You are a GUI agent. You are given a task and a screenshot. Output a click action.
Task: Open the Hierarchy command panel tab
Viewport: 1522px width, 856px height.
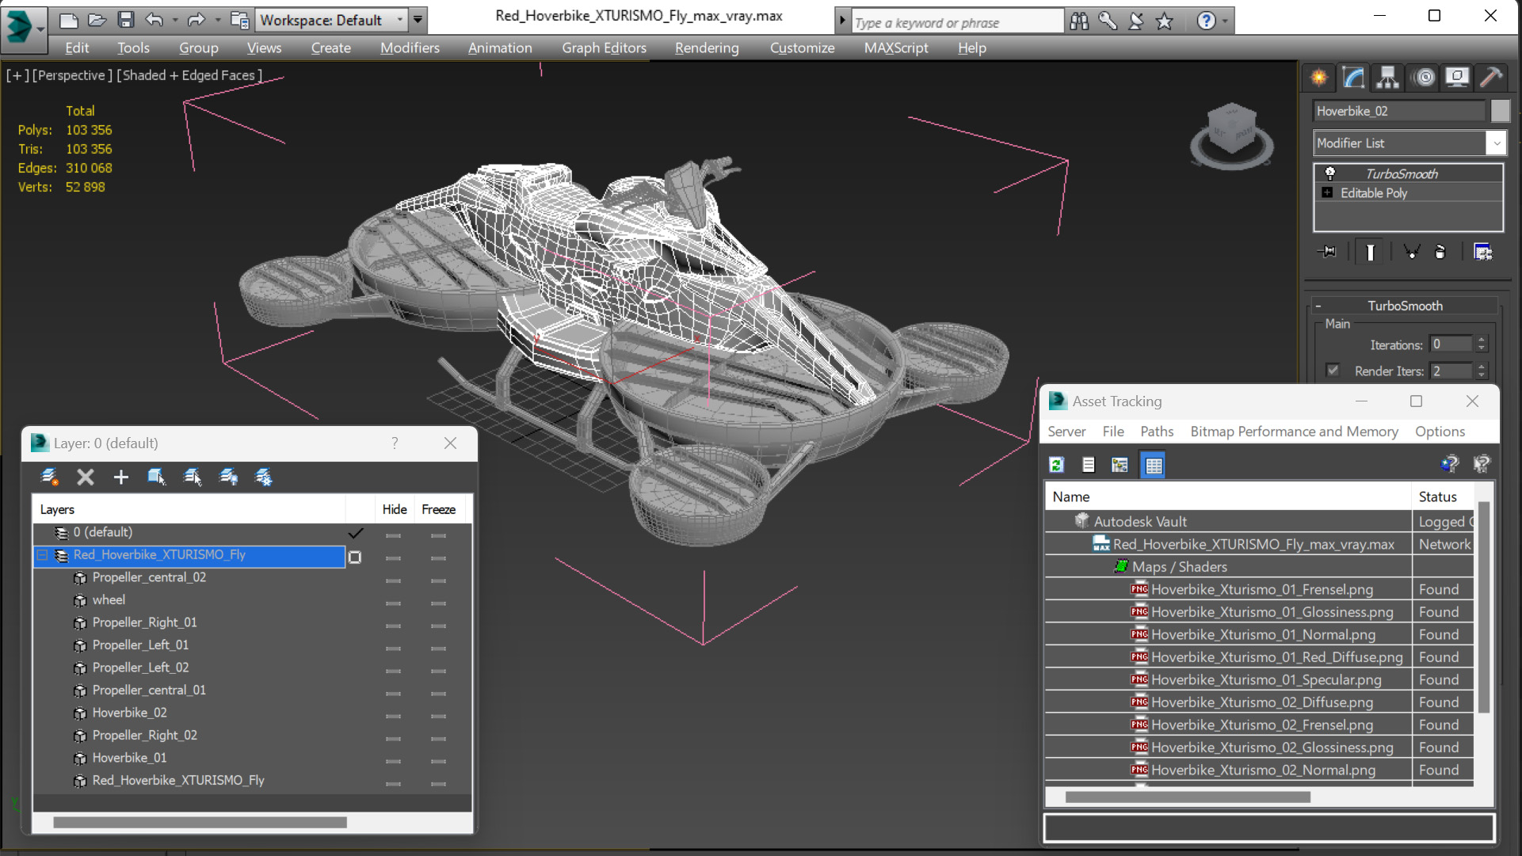click(1388, 78)
